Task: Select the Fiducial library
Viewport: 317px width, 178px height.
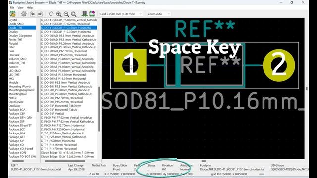Action: 13,43
